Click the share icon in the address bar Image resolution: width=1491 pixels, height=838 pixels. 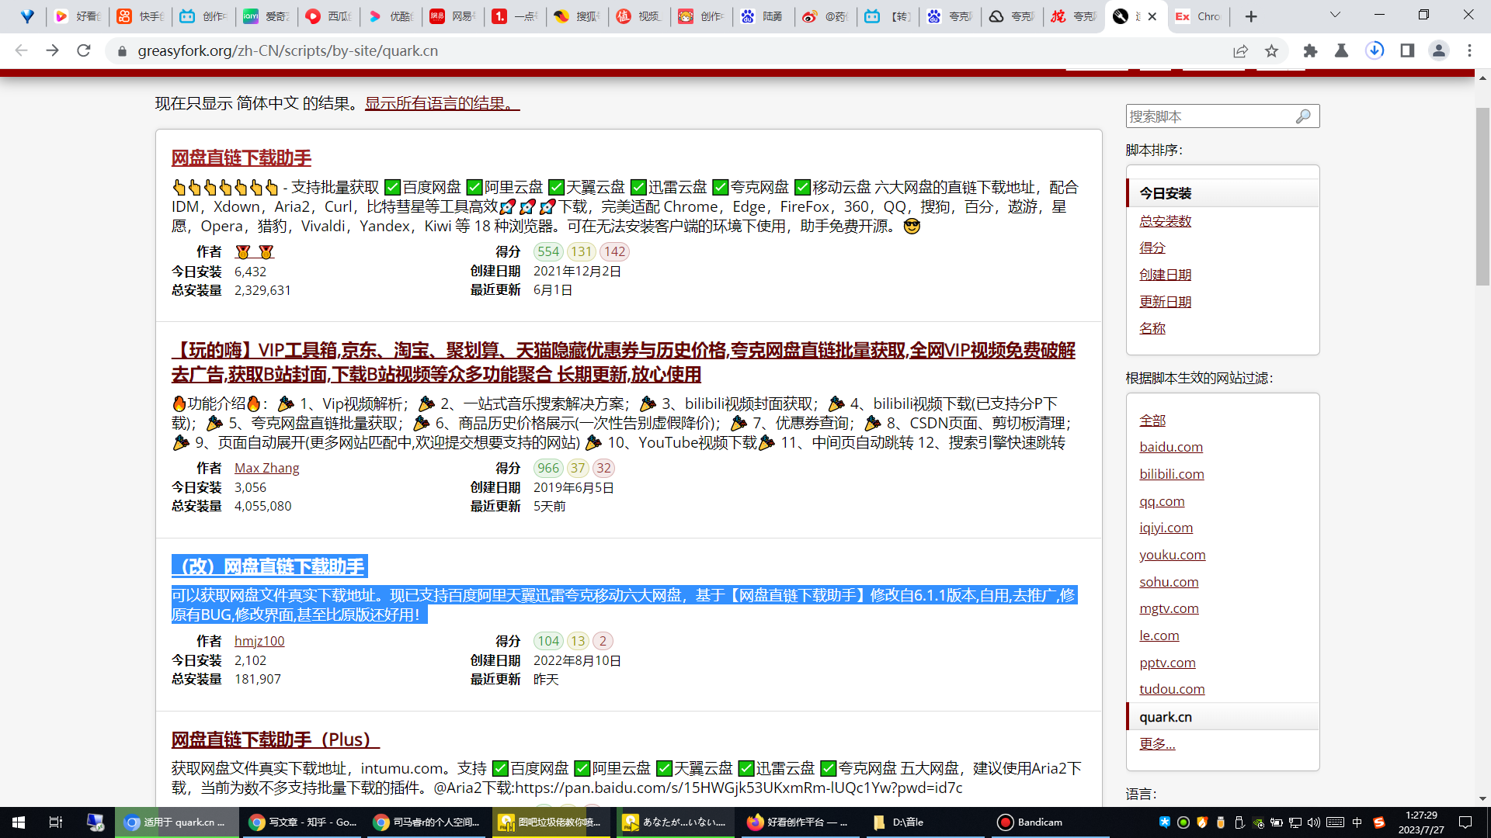(1240, 50)
